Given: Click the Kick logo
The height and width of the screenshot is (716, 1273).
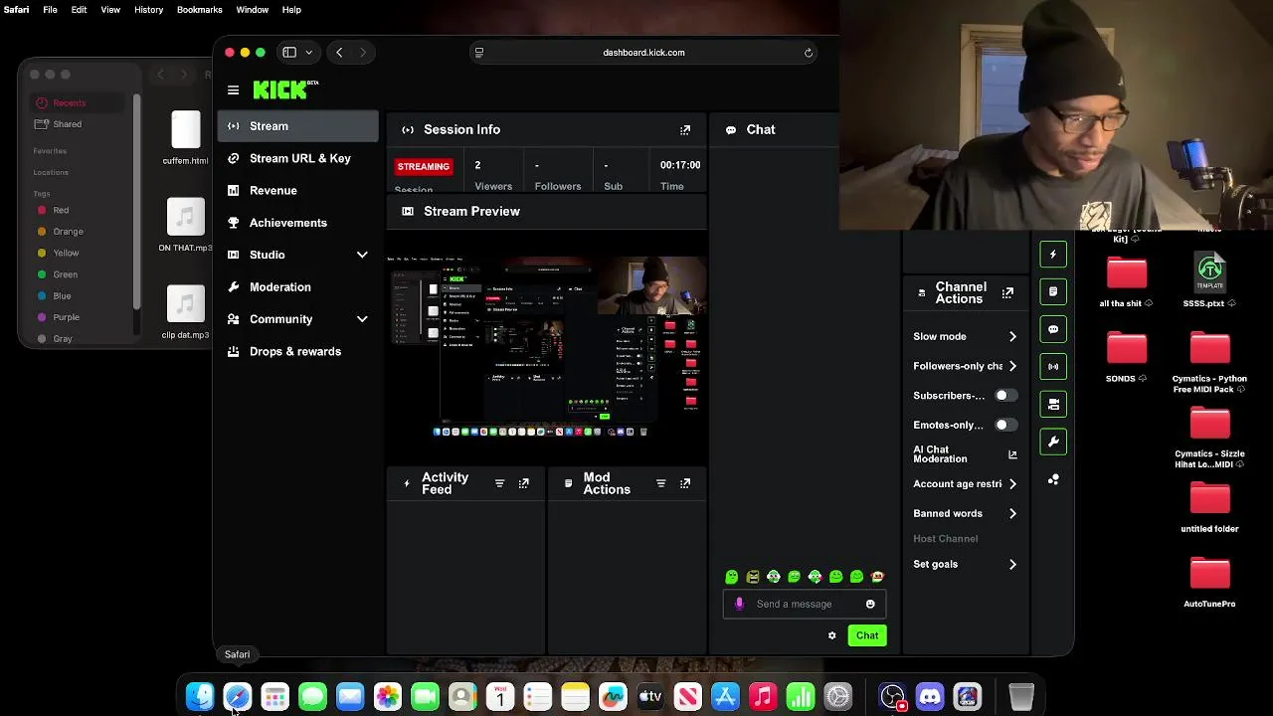Looking at the screenshot, I should pyautogui.click(x=285, y=89).
